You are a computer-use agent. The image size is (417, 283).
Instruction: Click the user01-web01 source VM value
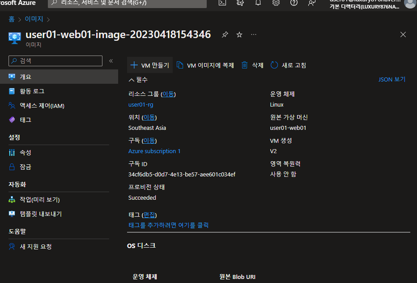(x=288, y=128)
